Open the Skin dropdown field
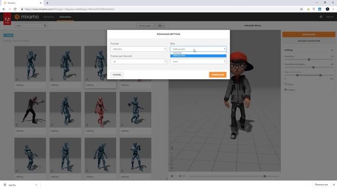This screenshot has width=337, height=189. click(x=198, y=49)
